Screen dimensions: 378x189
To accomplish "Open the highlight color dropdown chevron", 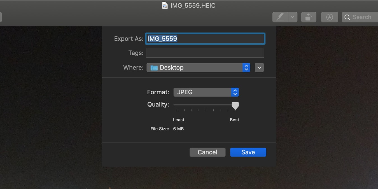I will [x=293, y=17].
